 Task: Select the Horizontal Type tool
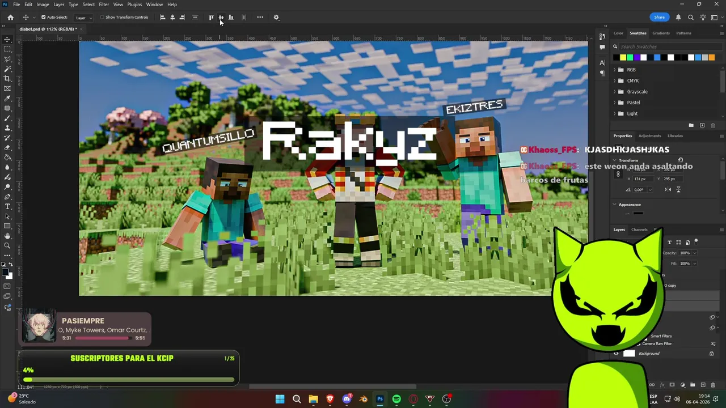point(7,206)
